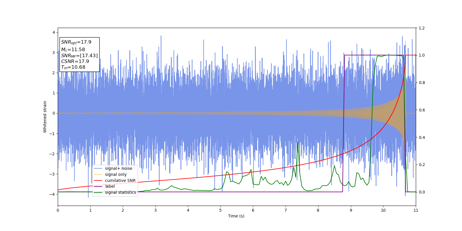The width and height of the screenshot is (462, 231).
Task: Click the 0.8 tick on the right axis
Action: (422, 83)
